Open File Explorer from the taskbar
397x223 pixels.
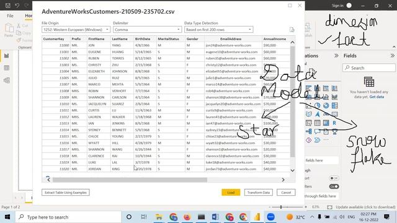159,217
